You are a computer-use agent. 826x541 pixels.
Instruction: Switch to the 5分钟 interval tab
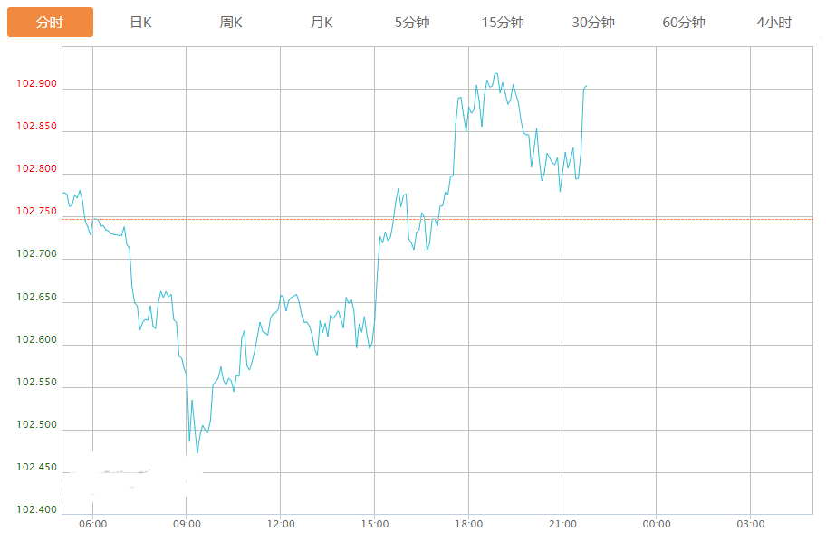click(412, 23)
